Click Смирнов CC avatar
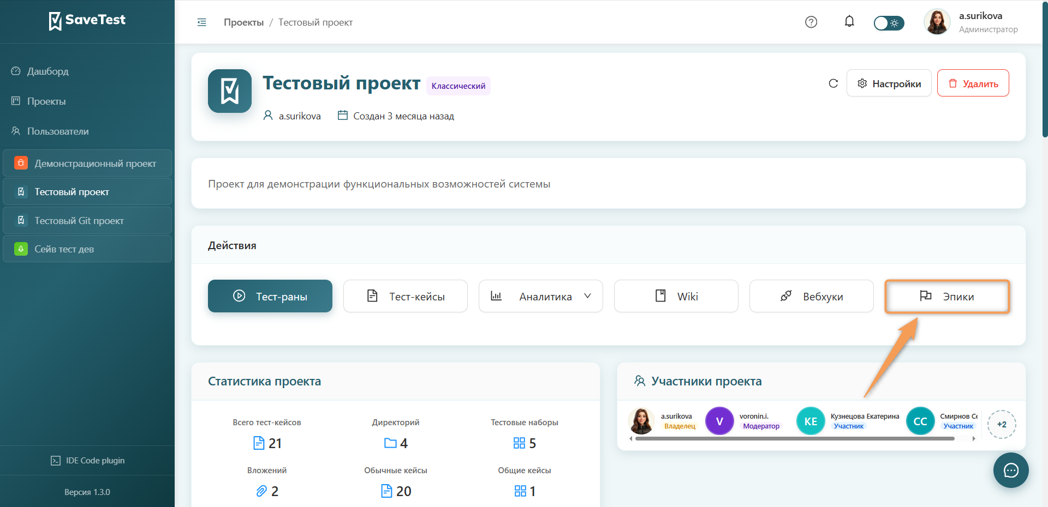Screen dimensions: 1048x507 920,421
